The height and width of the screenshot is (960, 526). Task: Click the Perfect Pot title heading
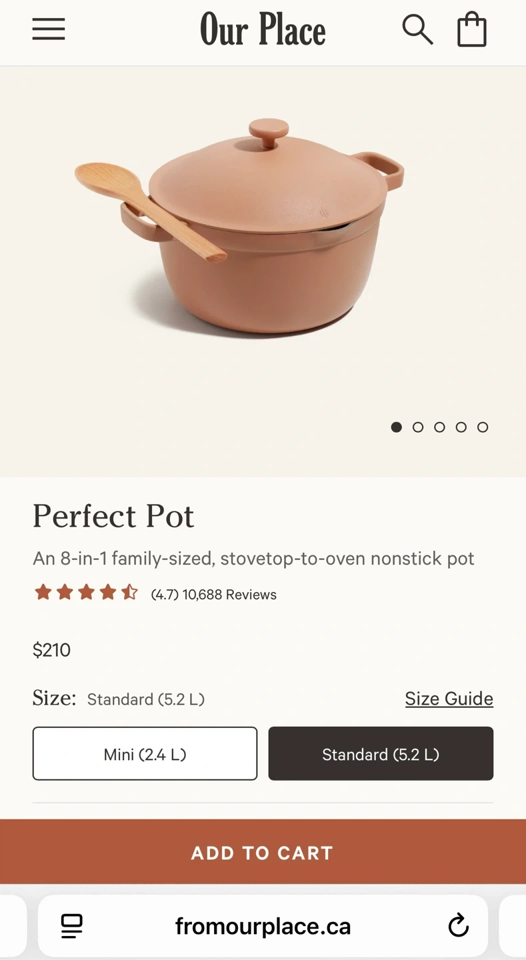pyautogui.click(x=113, y=516)
